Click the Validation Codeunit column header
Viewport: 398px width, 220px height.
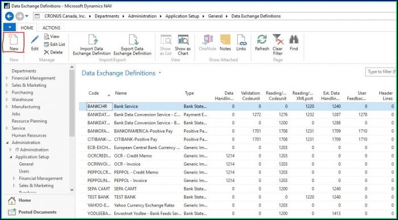click(251, 96)
